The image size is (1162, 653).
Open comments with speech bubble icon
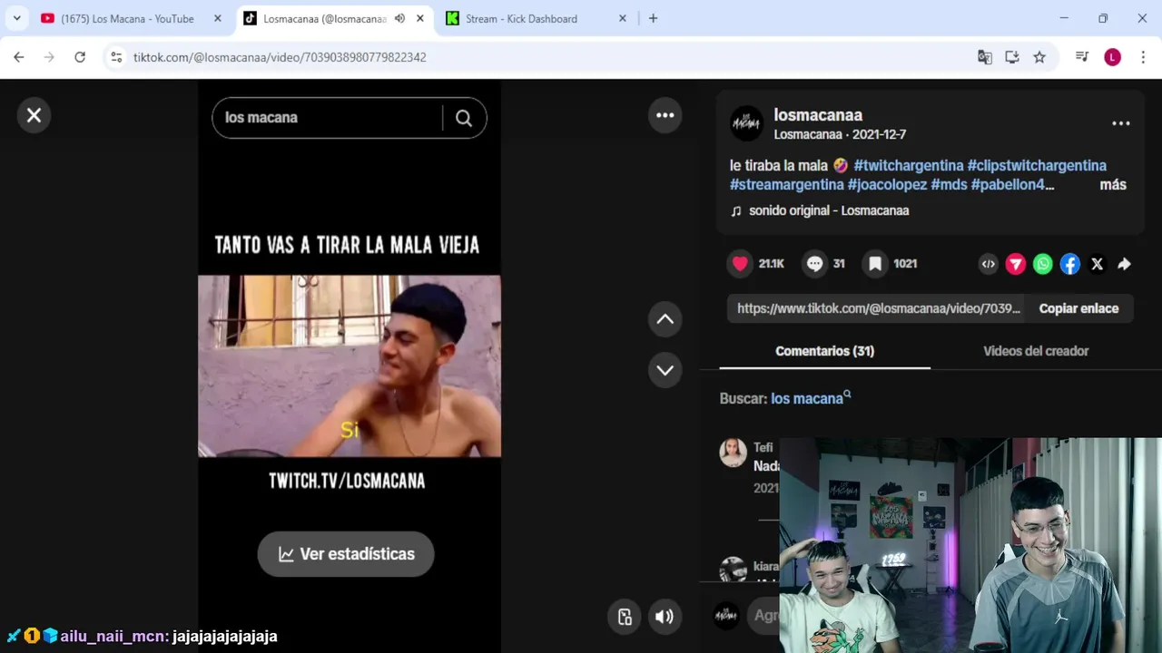point(815,264)
